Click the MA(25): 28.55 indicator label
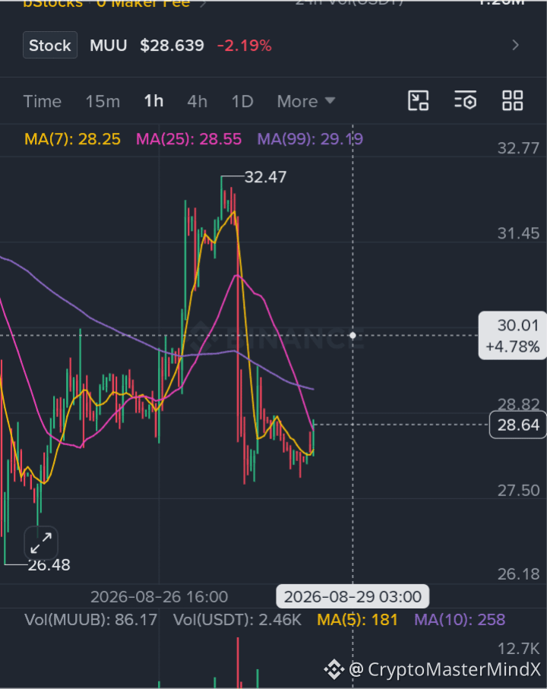 189,139
